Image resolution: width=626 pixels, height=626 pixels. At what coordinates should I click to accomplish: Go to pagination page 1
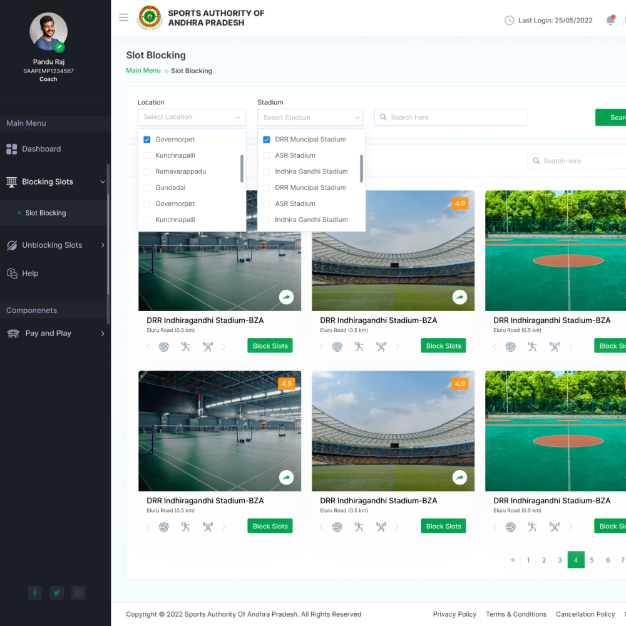coord(528,560)
